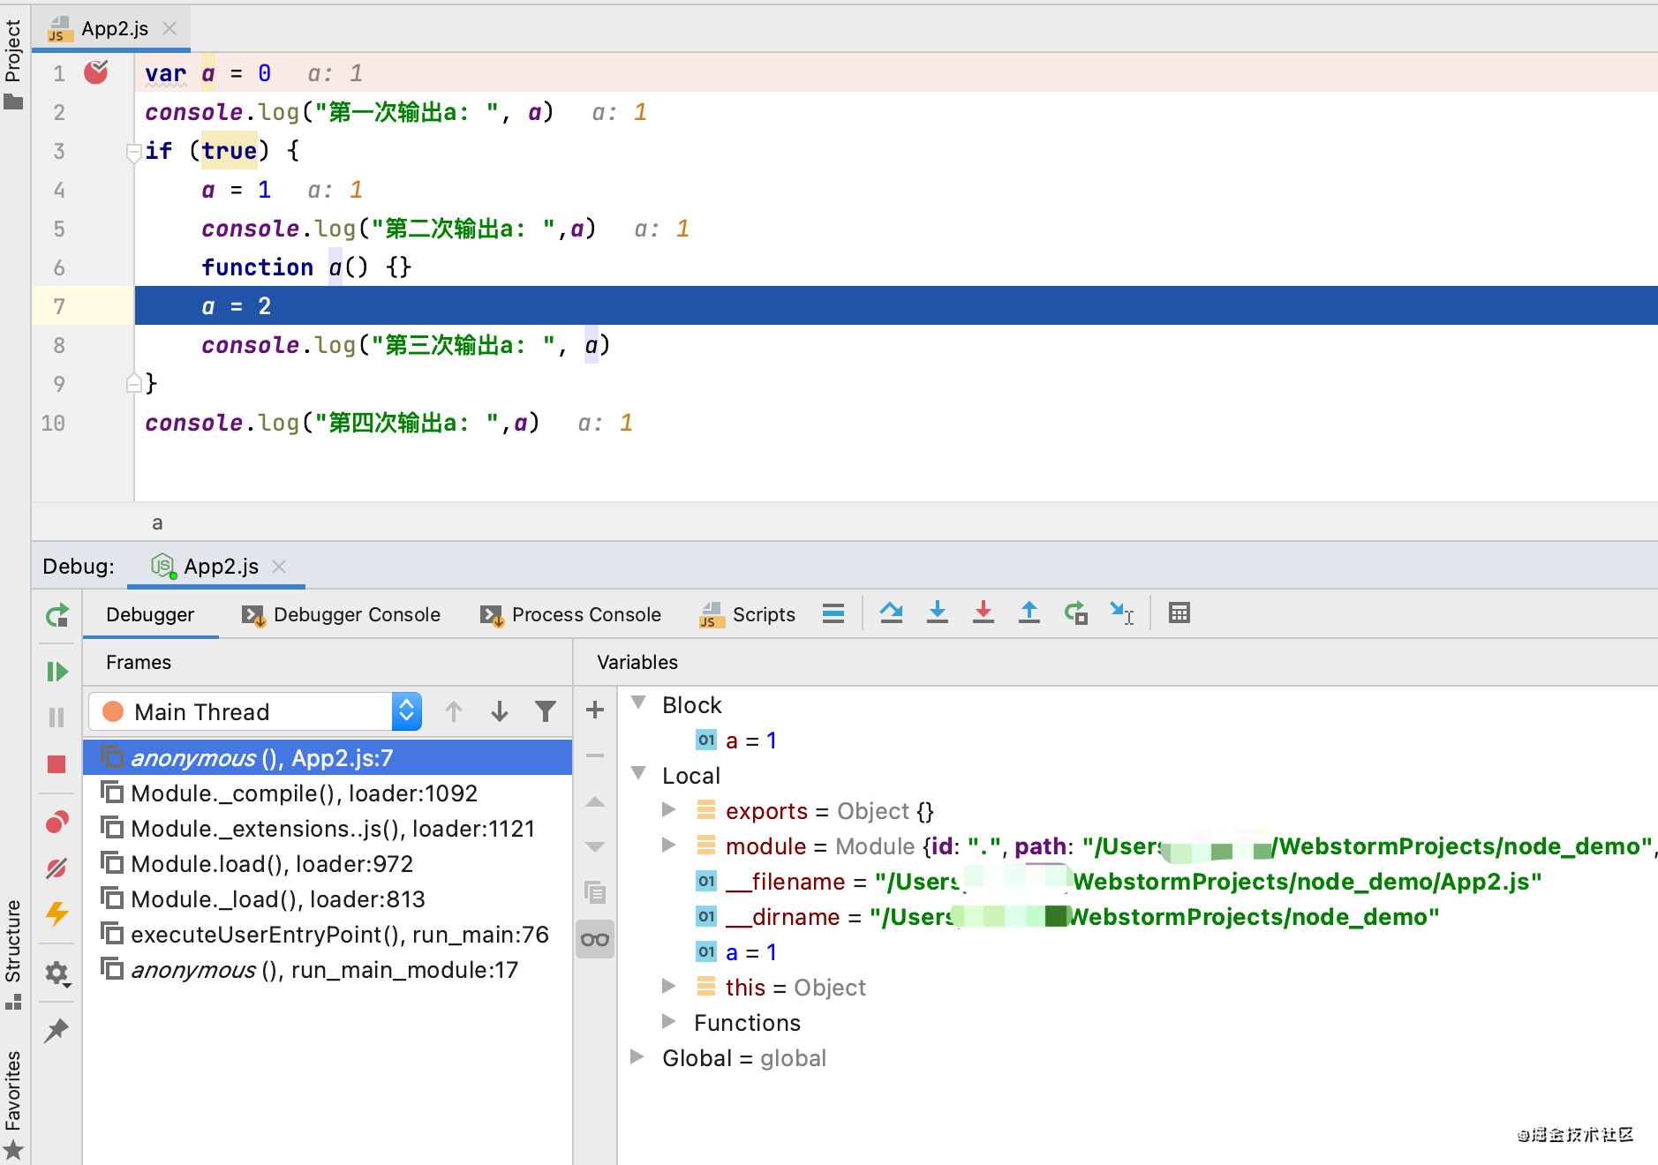Select __filename variable row
Viewport: 1658px width, 1165px height.
pyautogui.click(x=1137, y=881)
